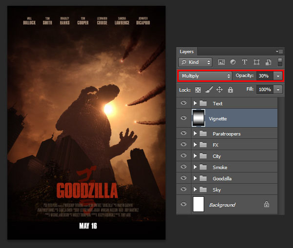The height and width of the screenshot is (248, 293).
Task: Select the Text group name
Action: pyautogui.click(x=217, y=103)
